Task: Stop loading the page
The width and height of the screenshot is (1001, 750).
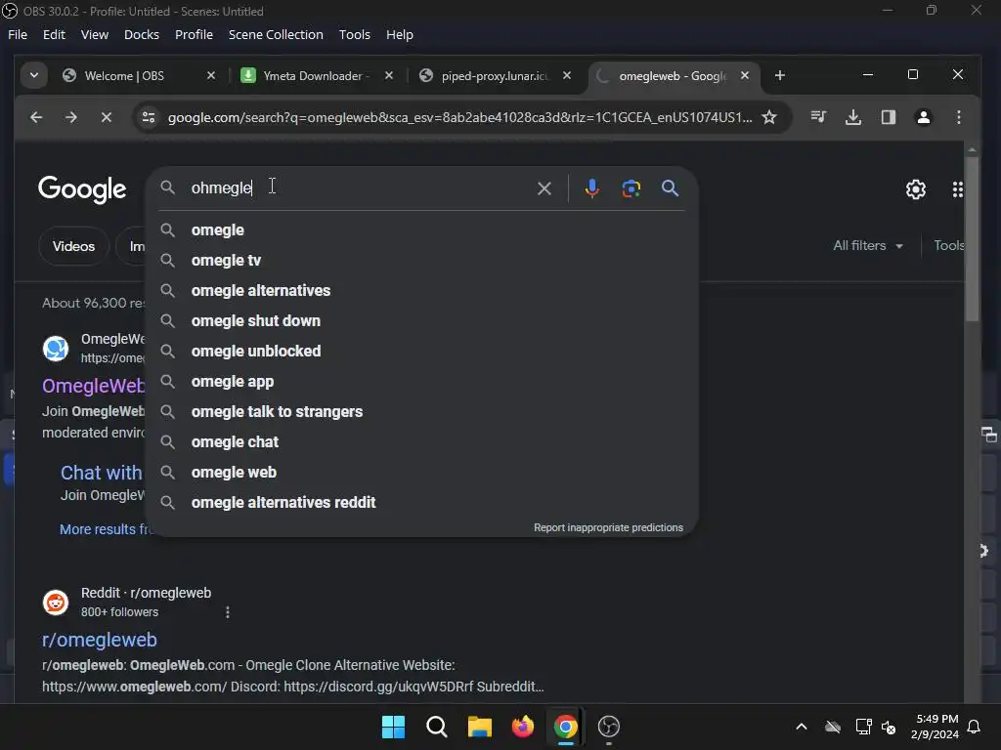Action: [106, 117]
